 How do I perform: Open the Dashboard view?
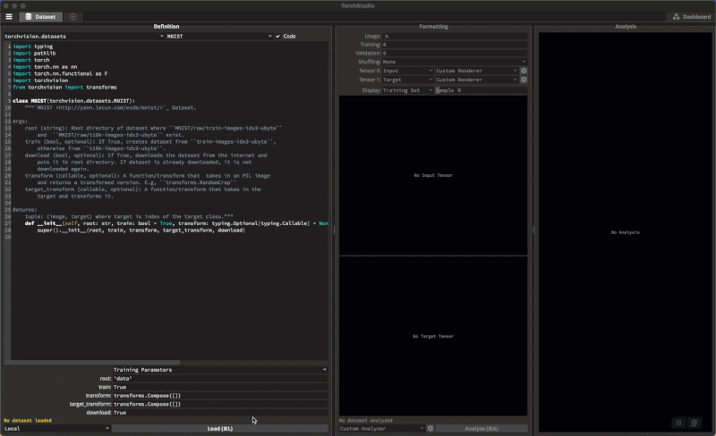691,17
